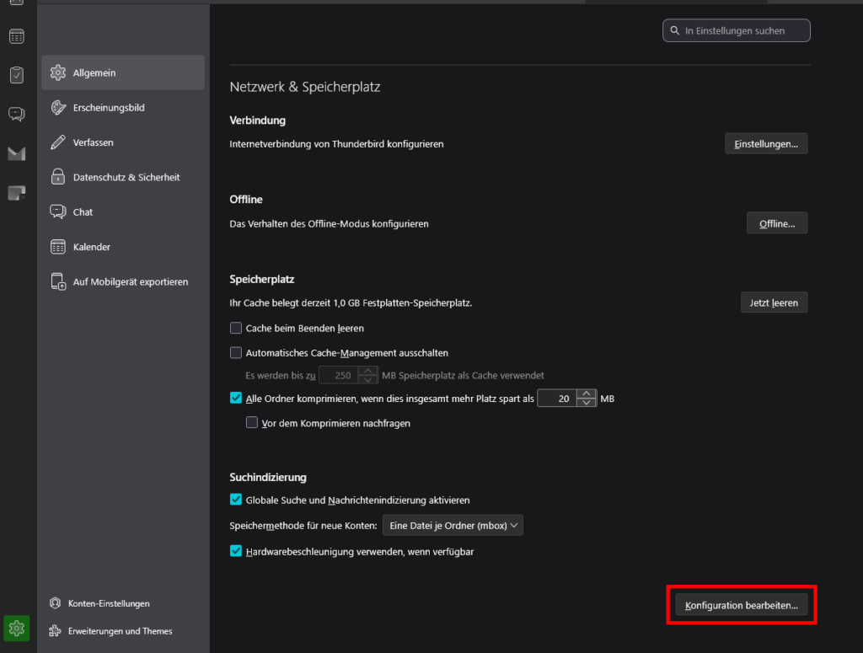Uncheck 'Globale Suche und Nachrichtenindizierung aktivieren'
Viewport: 863px width, 653px height.
click(x=236, y=500)
